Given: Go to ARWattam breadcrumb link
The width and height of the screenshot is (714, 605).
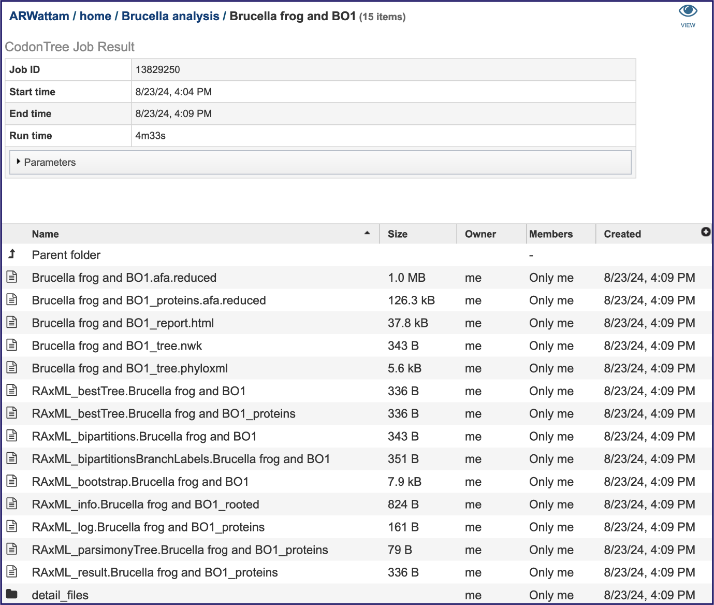Looking at the screenshot, I should pyautogui.click(x=39, y=16).
